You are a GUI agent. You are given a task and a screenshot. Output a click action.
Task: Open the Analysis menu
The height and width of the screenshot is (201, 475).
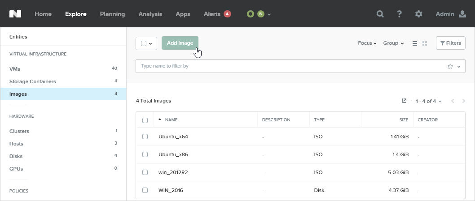[x=150, y=14]
